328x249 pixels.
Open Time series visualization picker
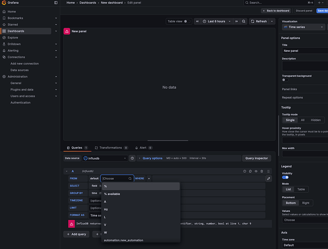(303, 27)
